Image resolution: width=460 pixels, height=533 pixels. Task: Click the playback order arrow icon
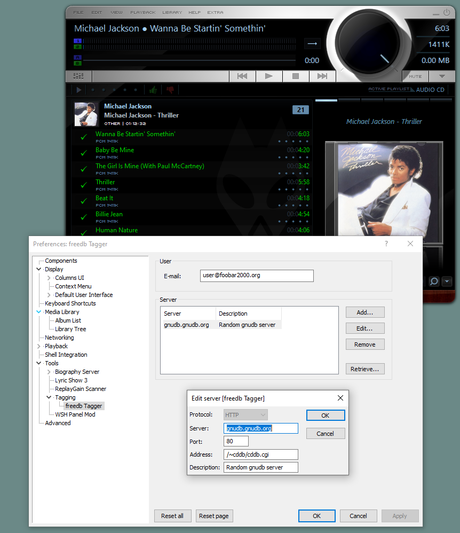(312, 43)
